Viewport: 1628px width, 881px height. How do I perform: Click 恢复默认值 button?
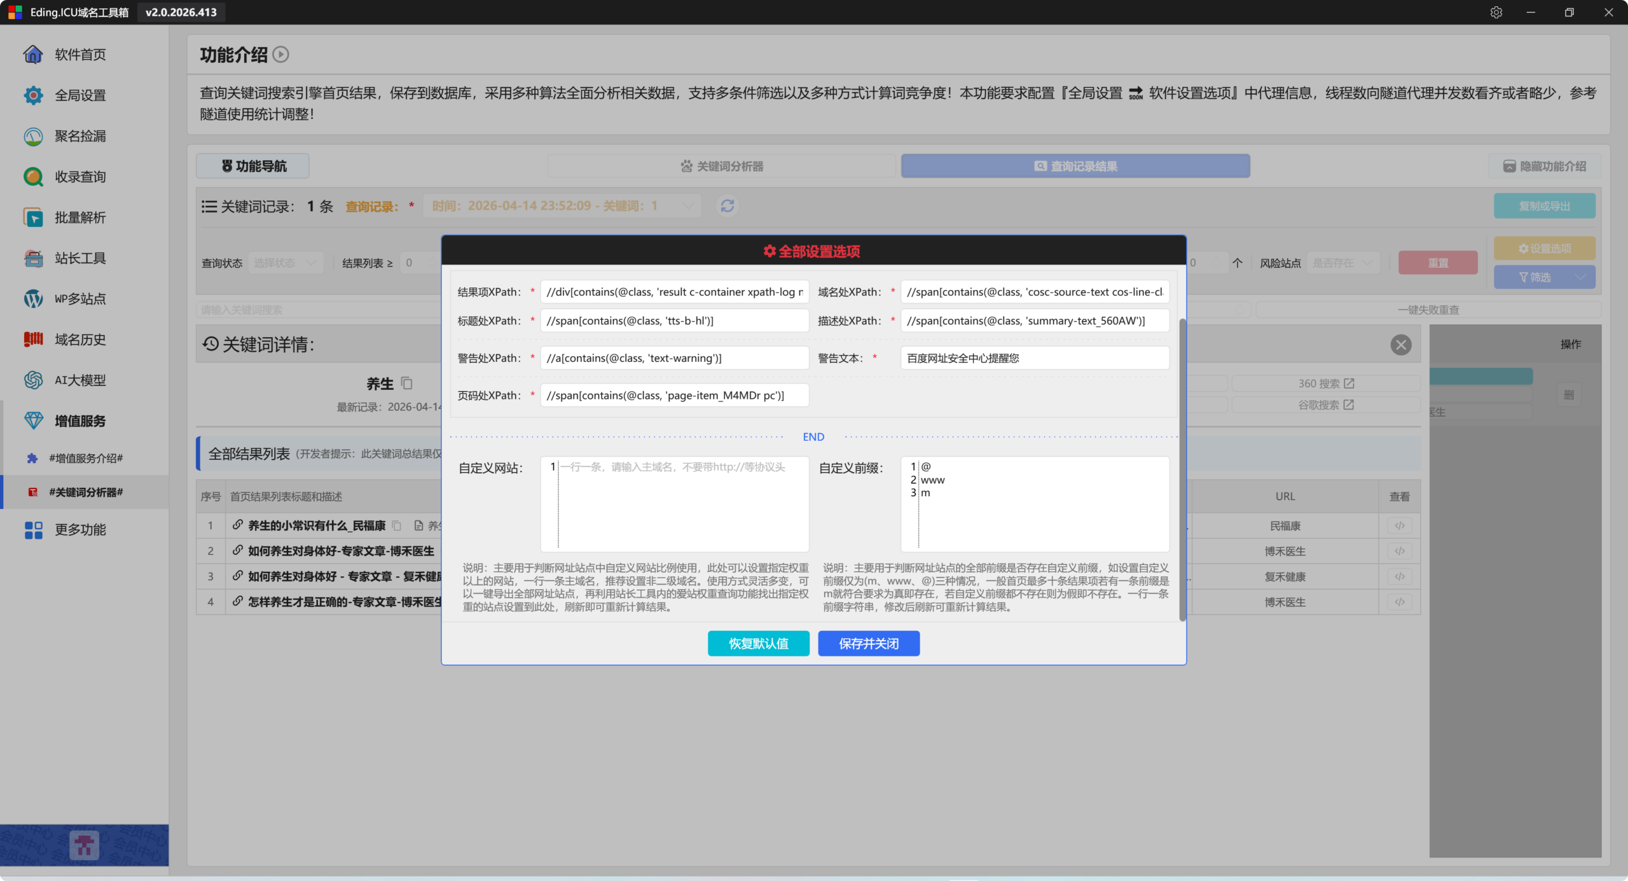coord(758,643)
